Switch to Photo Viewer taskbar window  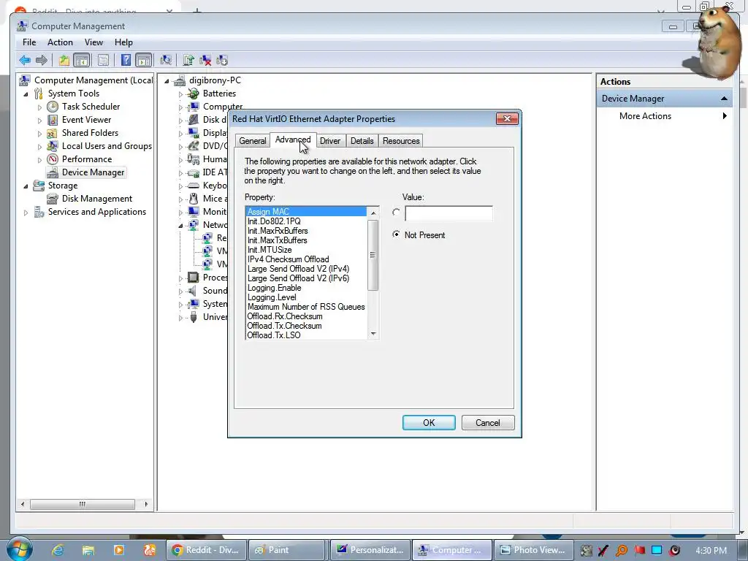pyautogui.click(x=533, y=550)
